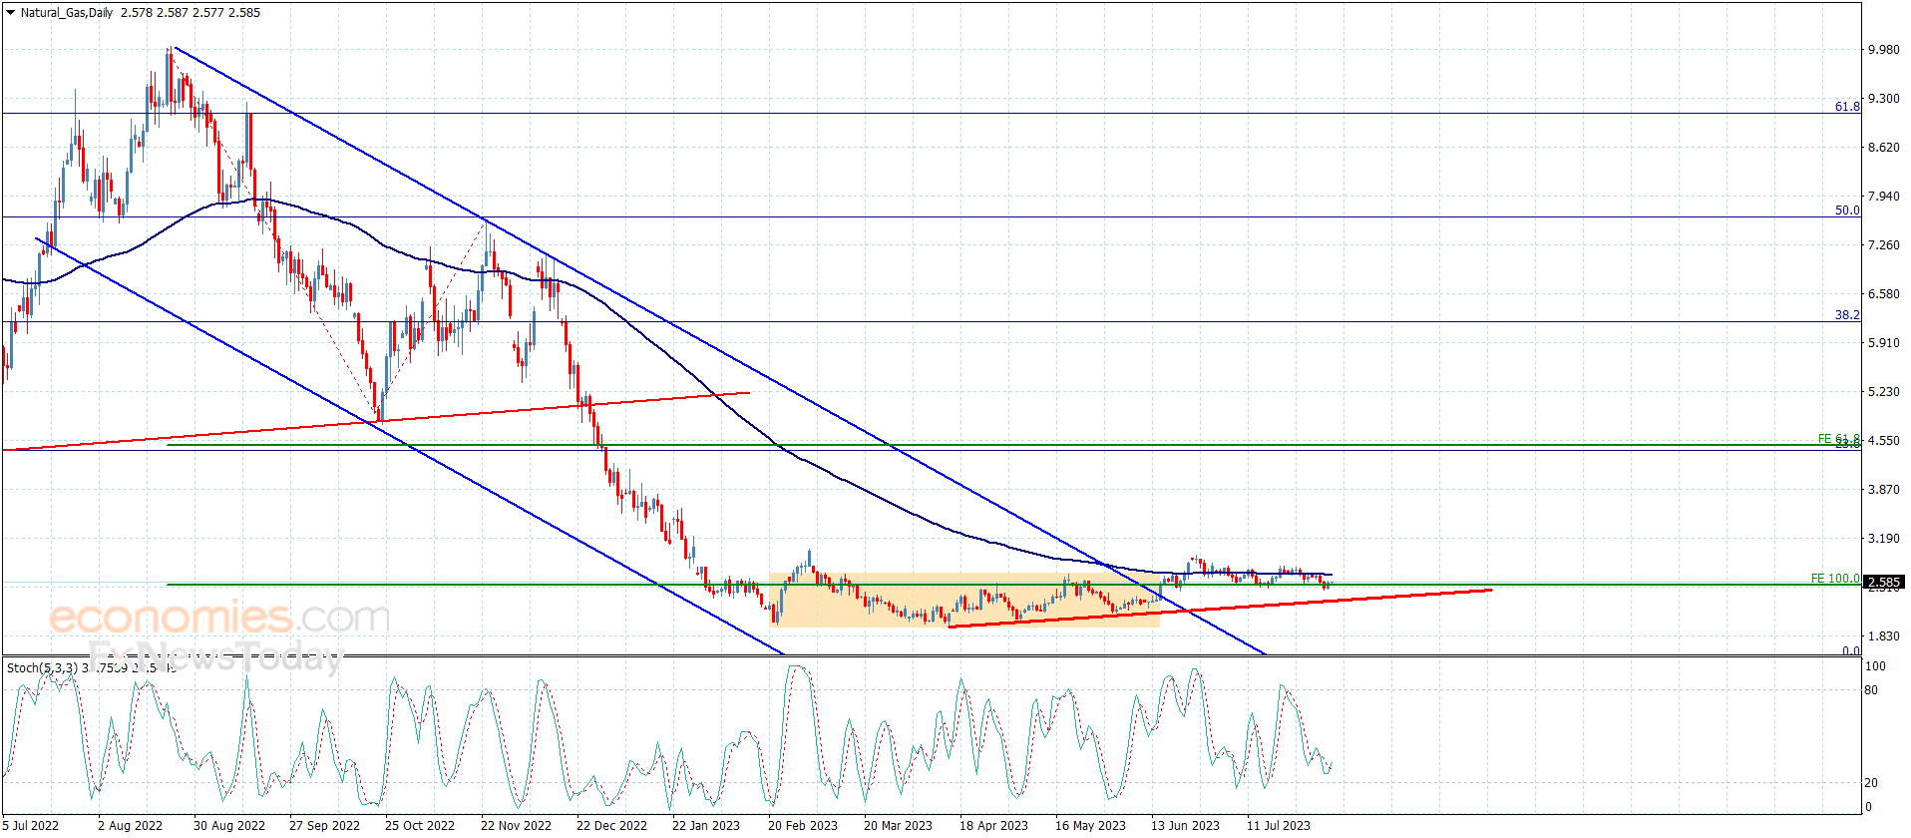Click the 5 Jul 2022 date label
Viewport: 1911px width, 838px height.
[31, 826]
